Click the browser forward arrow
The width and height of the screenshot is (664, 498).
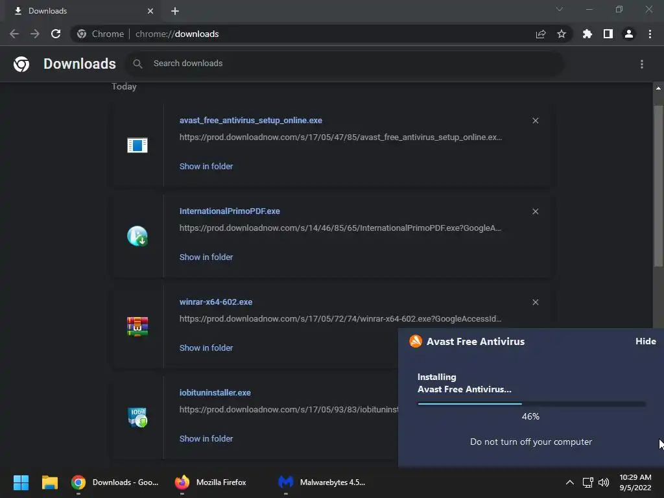[x=35, y=34]
